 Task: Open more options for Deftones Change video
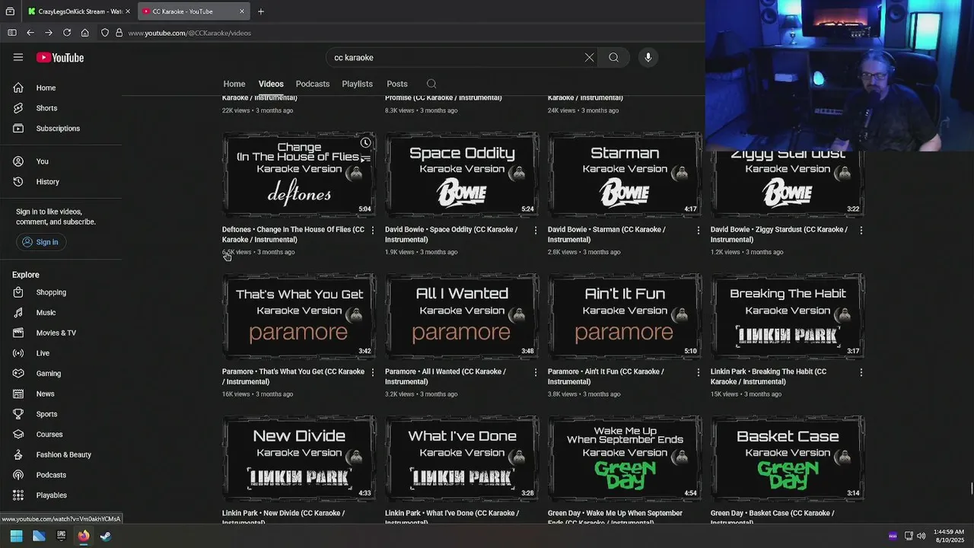[373, 230]
